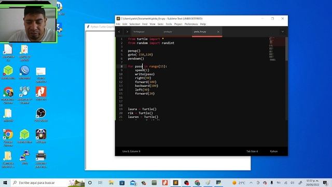Show hidden system tray icons
This screenshot has height=187, width=332.
pos(251,182)
